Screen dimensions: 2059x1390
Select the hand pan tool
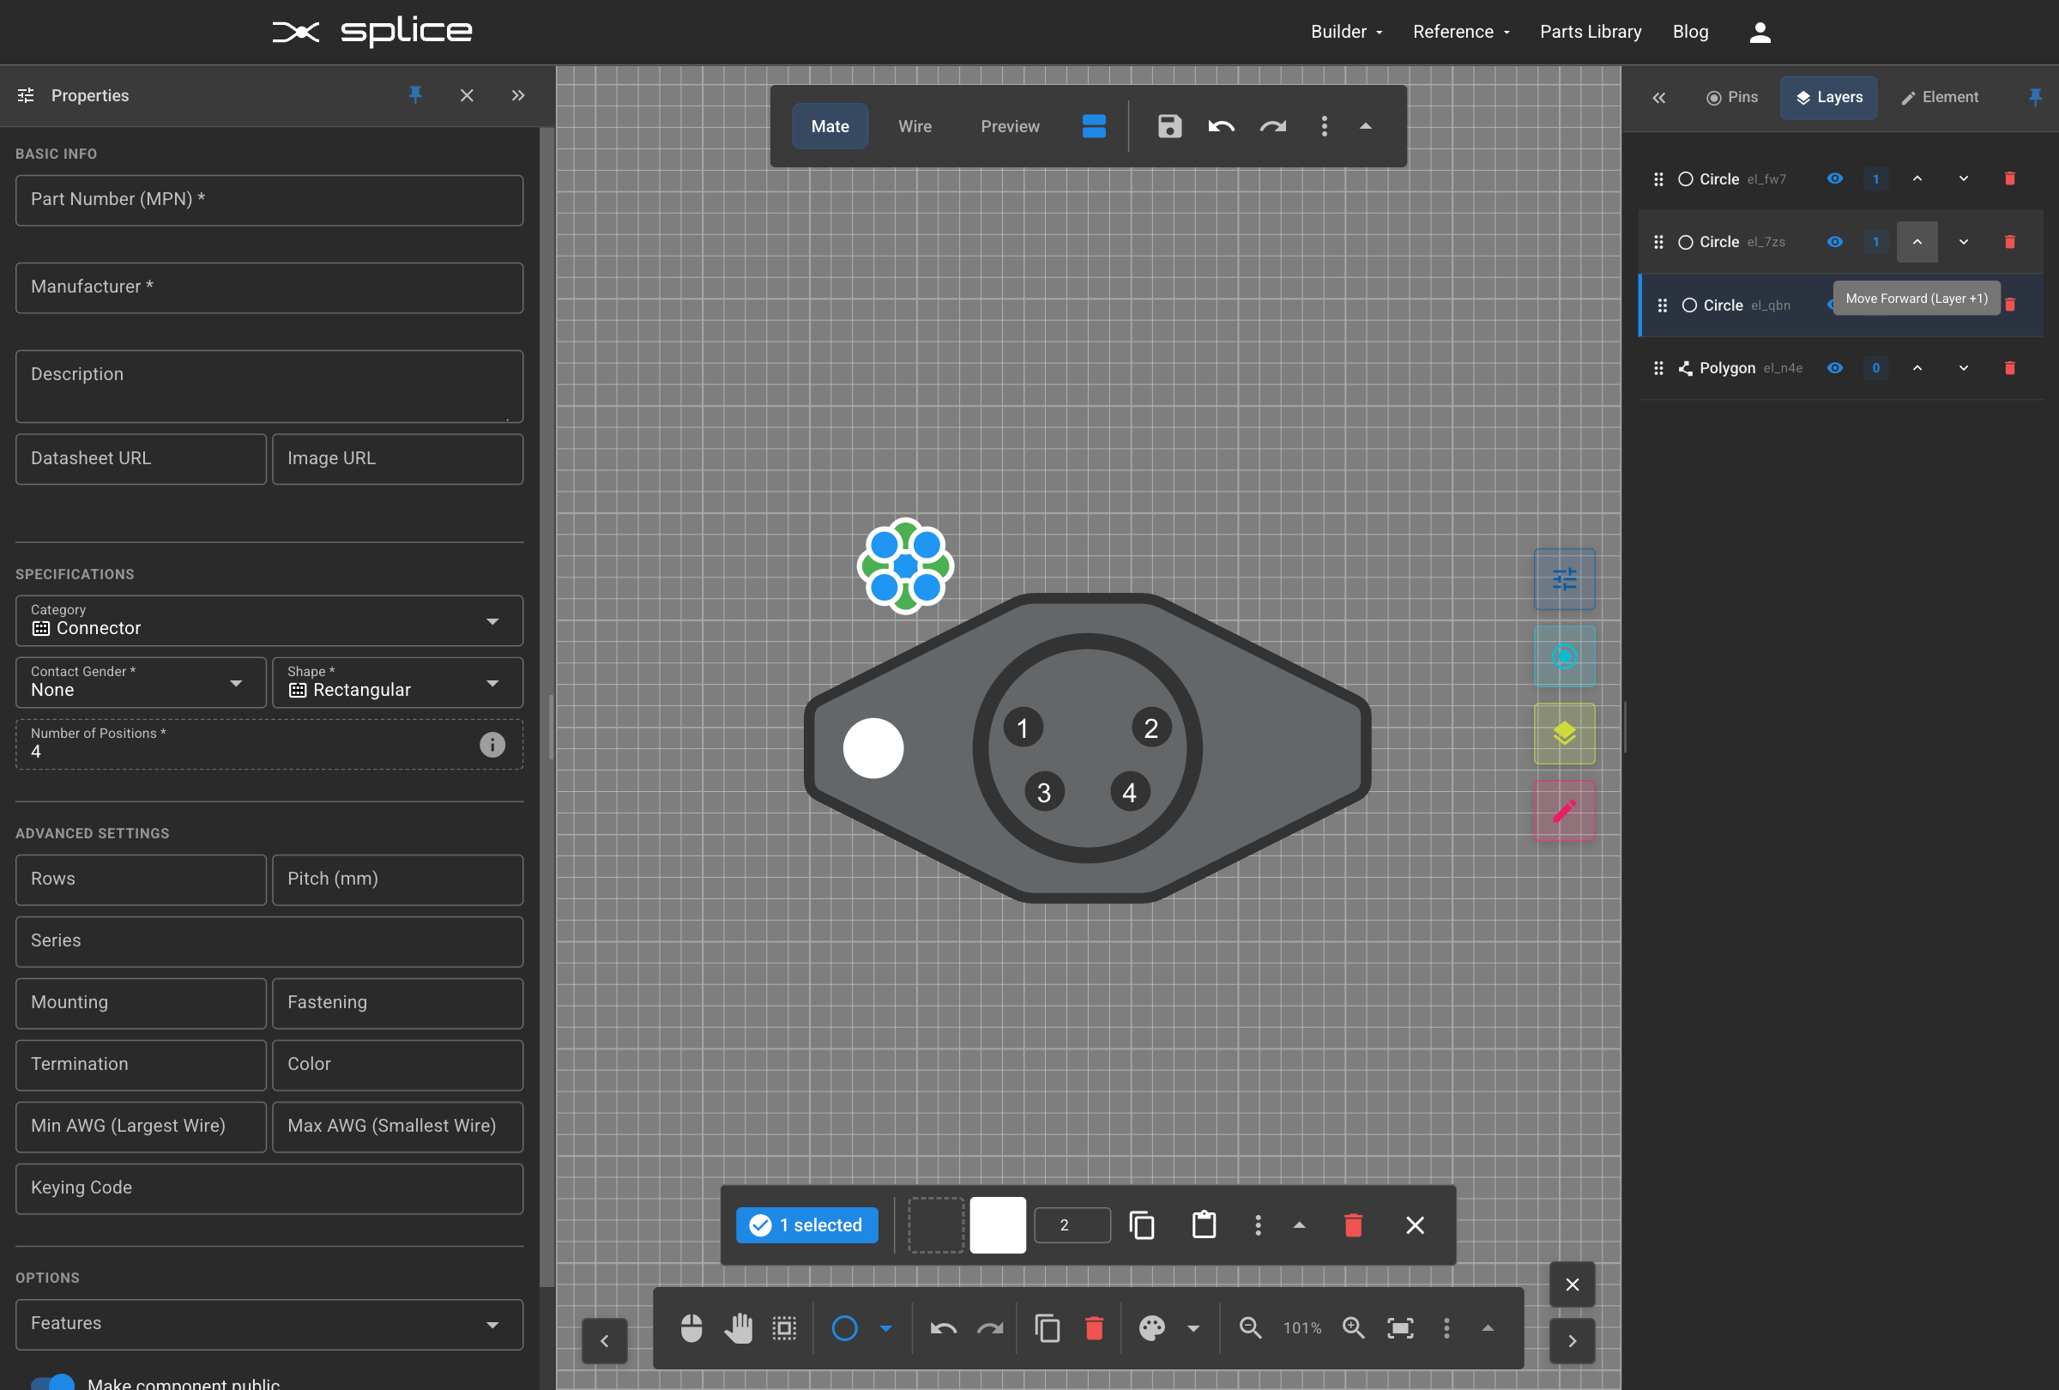pos(738,1327)
